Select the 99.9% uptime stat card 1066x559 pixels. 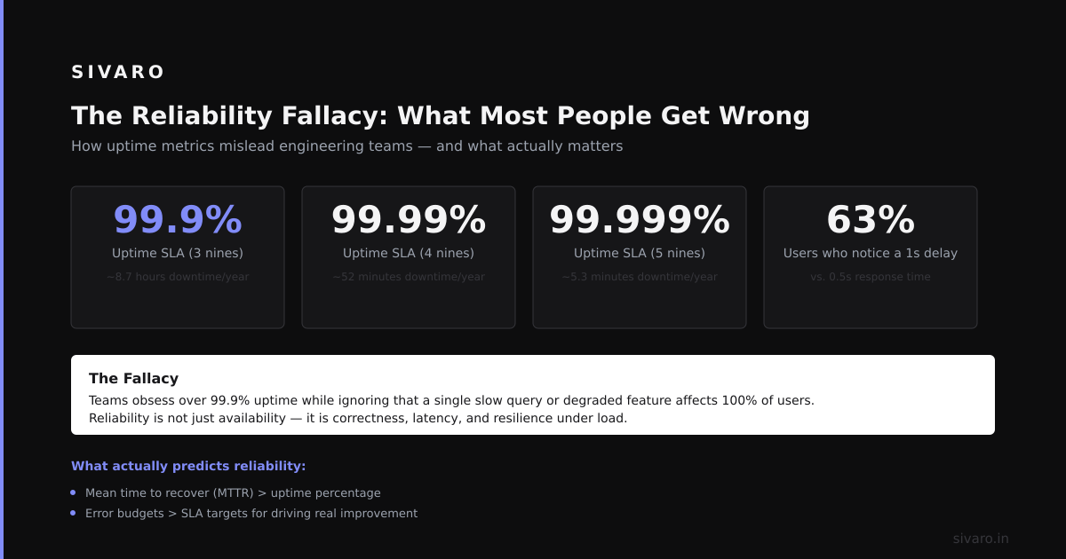point(178,257)
